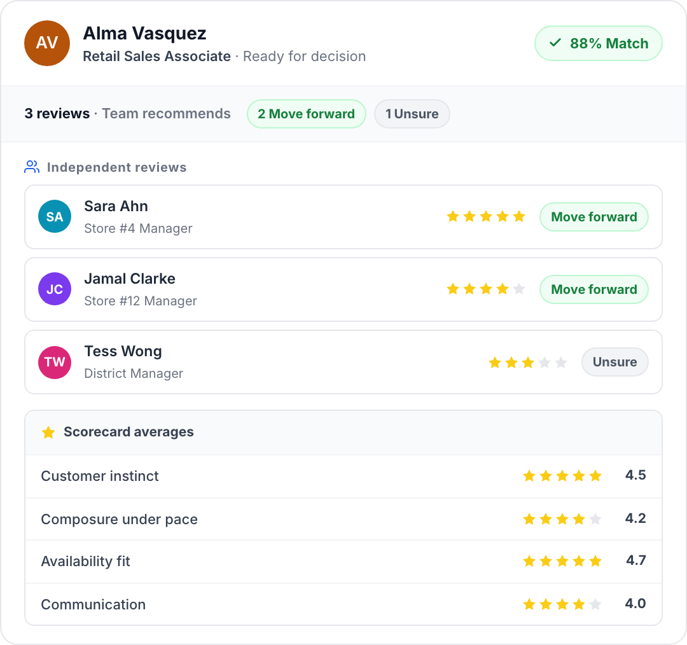Select the Retail Sales Associate job title
This screenshot has width=687, height=645.
pyautogui.click(x=156, y=57)
